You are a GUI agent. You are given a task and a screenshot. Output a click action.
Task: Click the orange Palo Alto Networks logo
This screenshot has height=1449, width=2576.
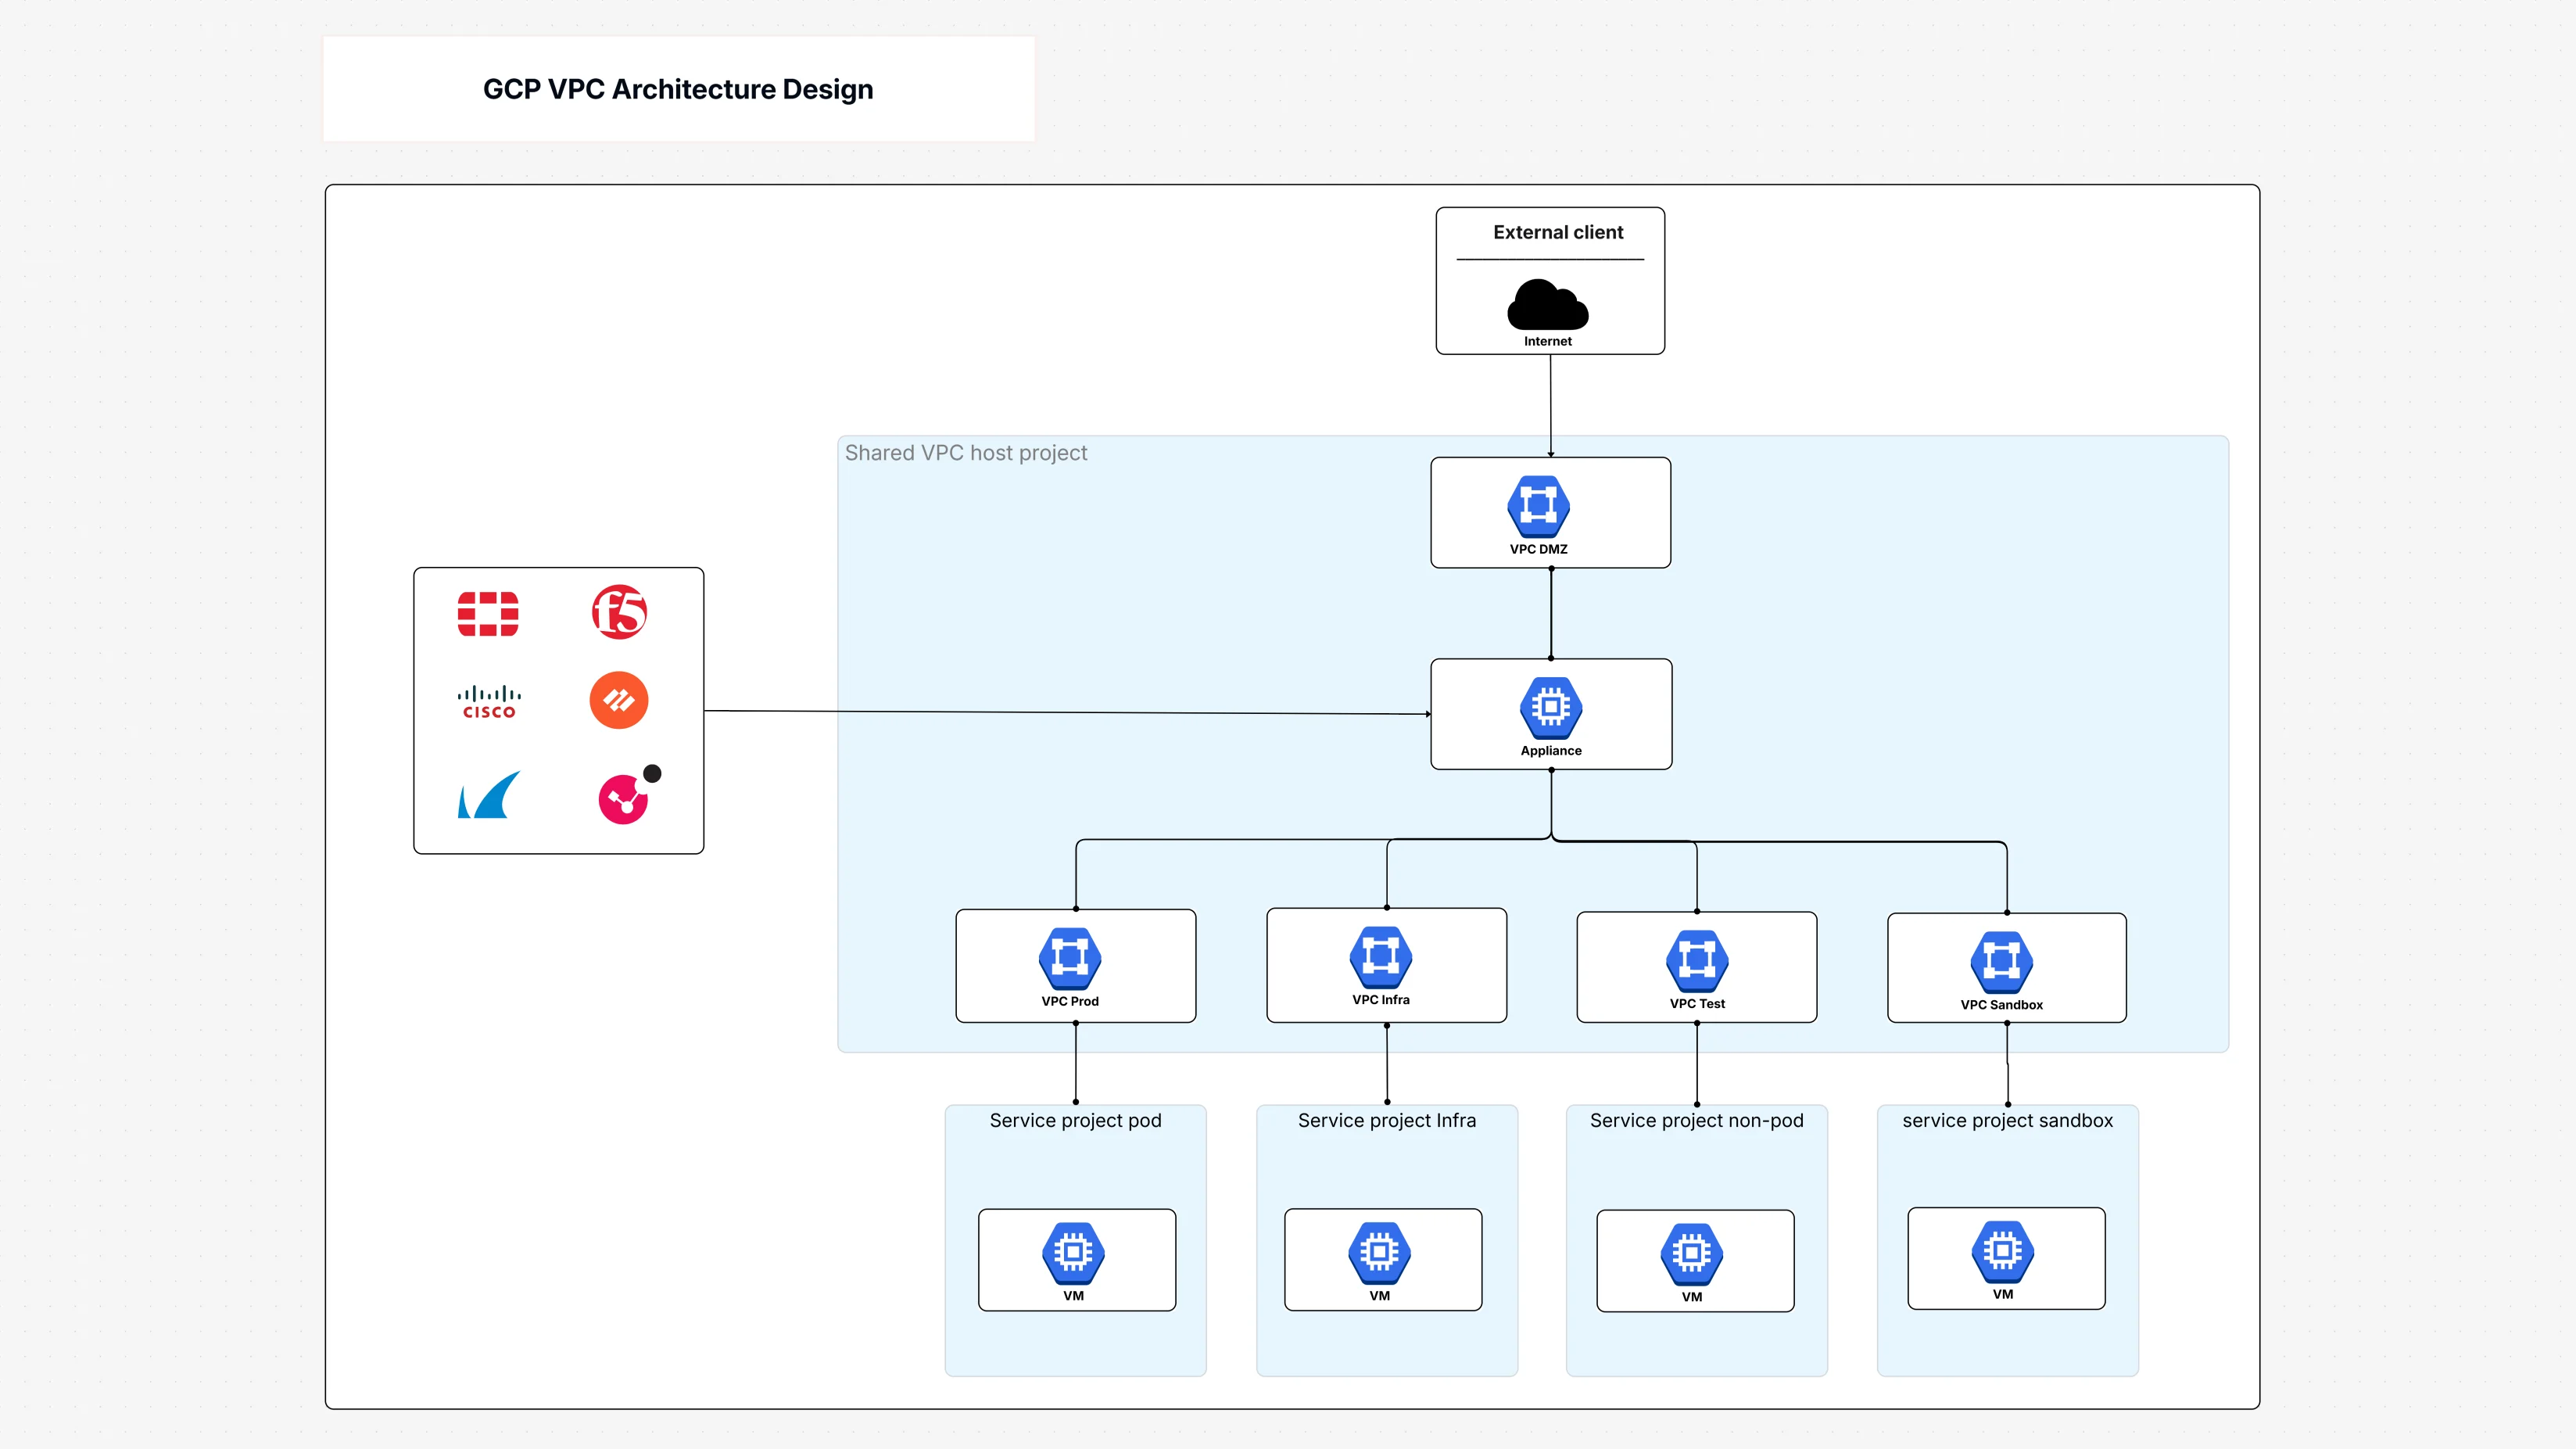(x=619, y=700)
